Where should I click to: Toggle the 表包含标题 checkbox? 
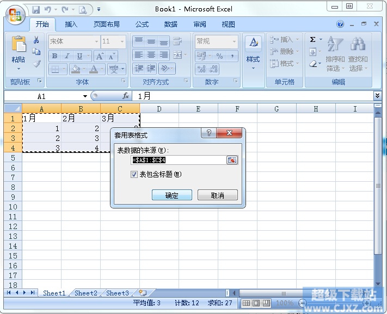pos(134,175)
